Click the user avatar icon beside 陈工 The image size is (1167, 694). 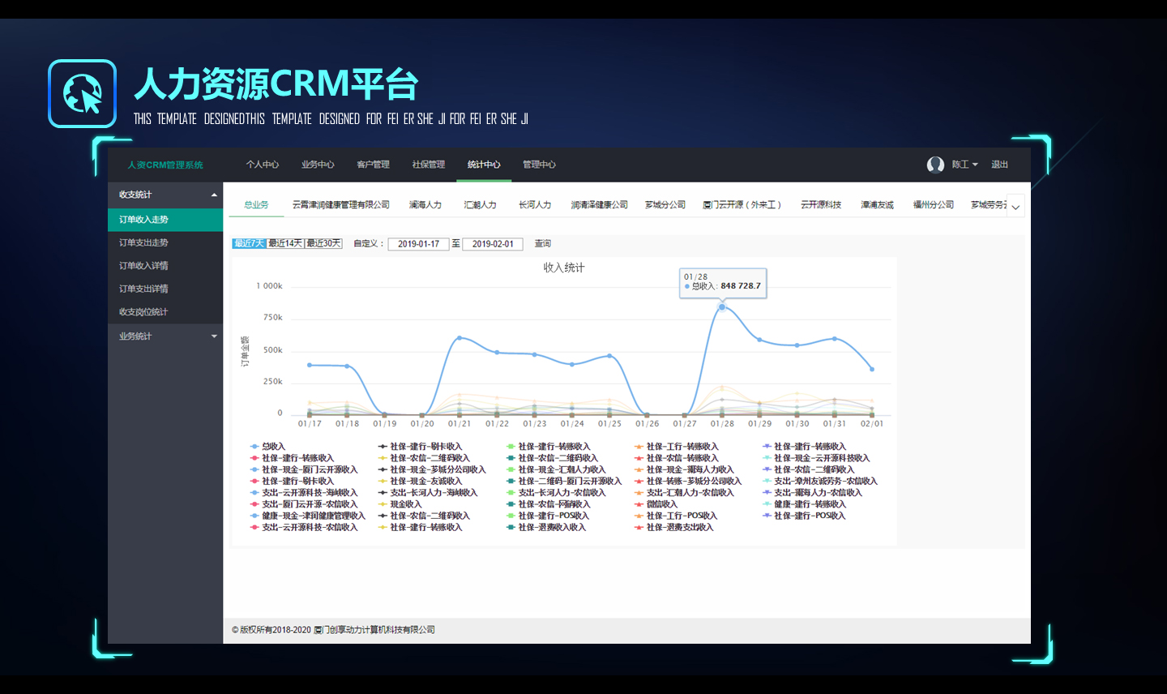pos(935,165)
